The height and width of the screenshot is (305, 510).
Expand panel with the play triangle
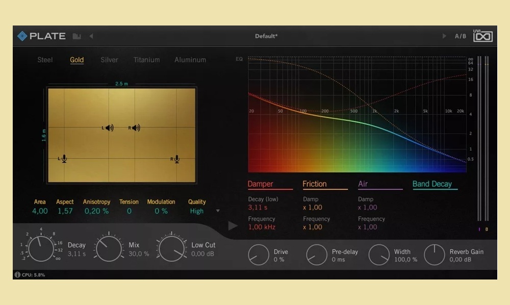[233, 225]
